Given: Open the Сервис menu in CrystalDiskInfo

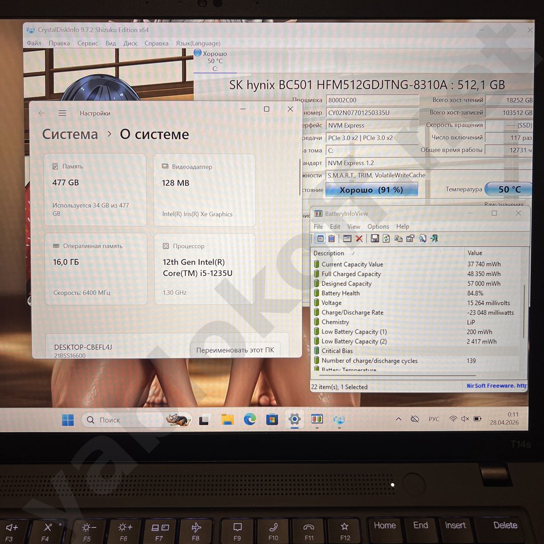Looking at the screenshot, I should (88, 43).
